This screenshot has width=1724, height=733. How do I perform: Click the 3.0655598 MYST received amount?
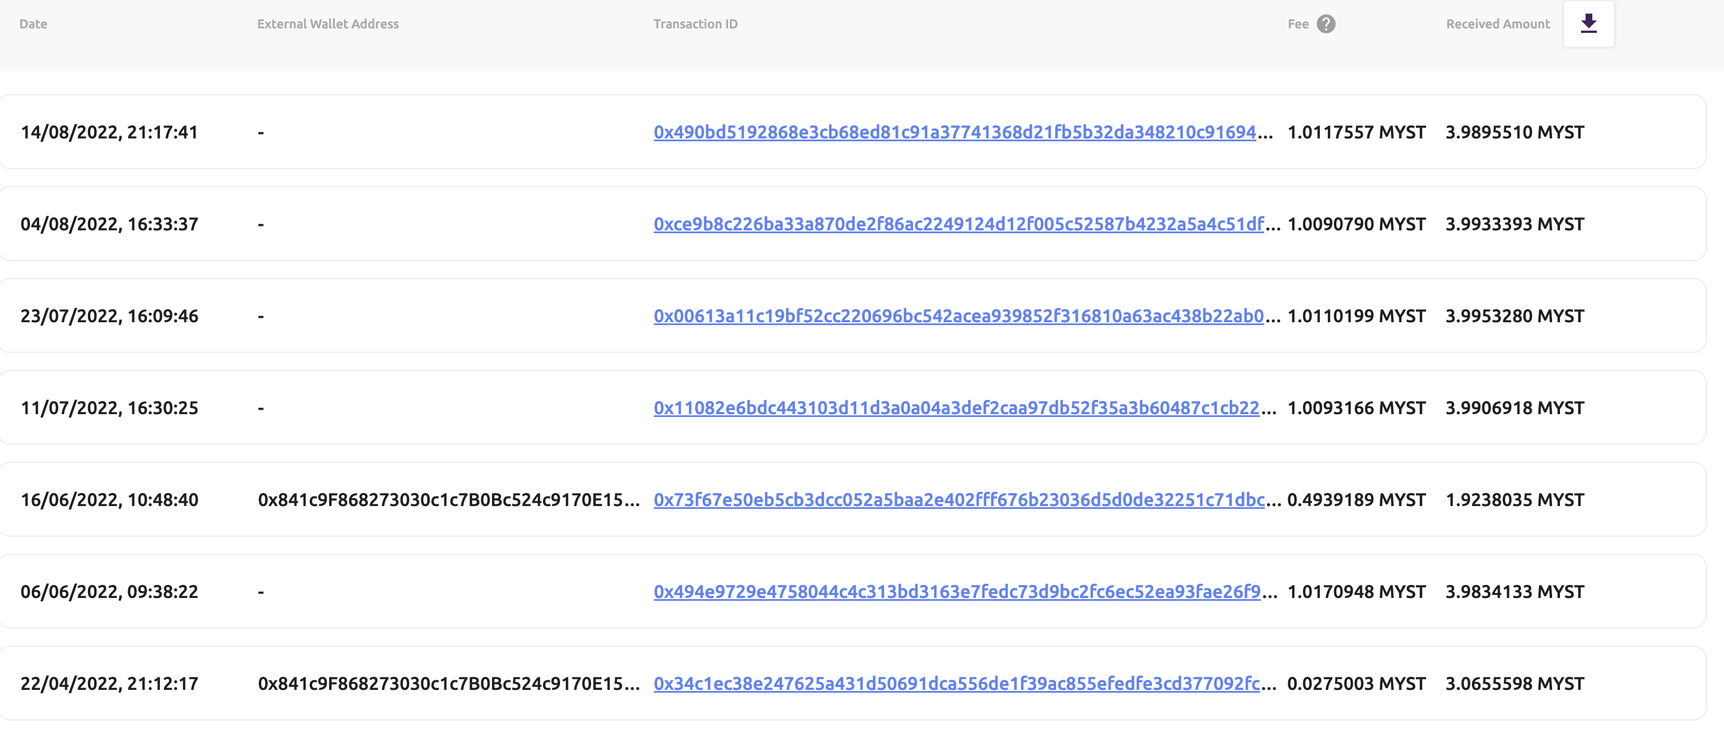point(1515,684)
